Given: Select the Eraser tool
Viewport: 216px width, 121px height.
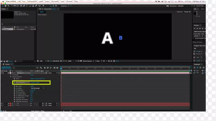Looking at the screenshot, I should 36,6.
